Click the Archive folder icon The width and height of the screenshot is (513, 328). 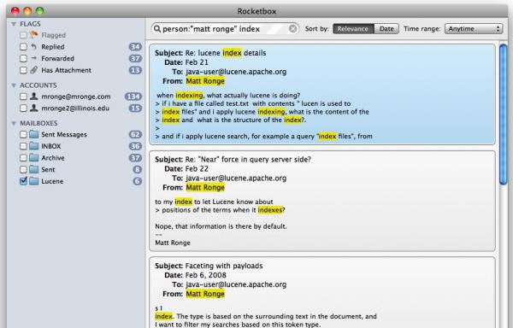click(33, 158)
